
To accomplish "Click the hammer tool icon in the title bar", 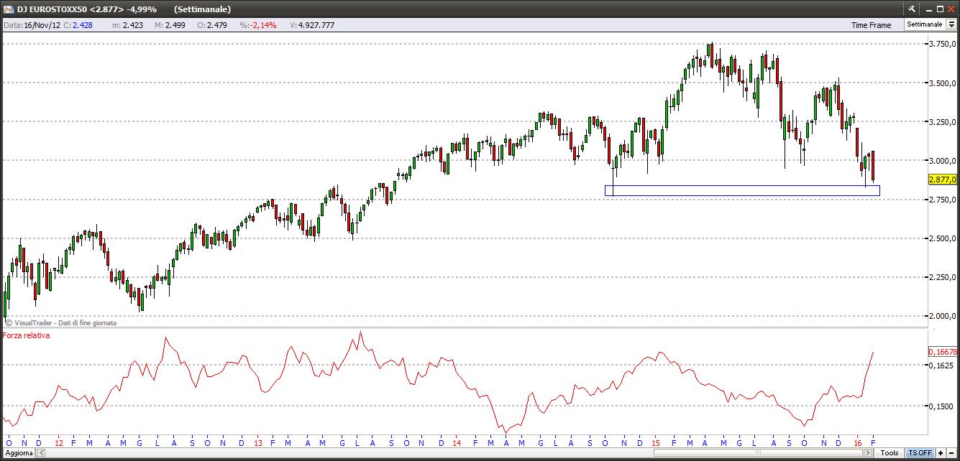I will pos(911,9).
